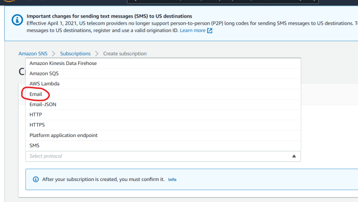Go to Subscriptions breadcrumb link
Viewport: 358px width, 202px height.
tap(75, 53)
